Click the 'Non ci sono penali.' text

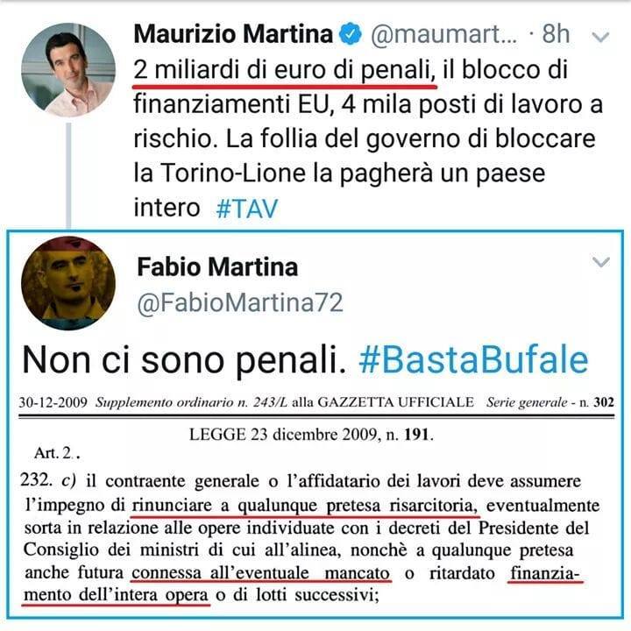(x=184, y=360)
